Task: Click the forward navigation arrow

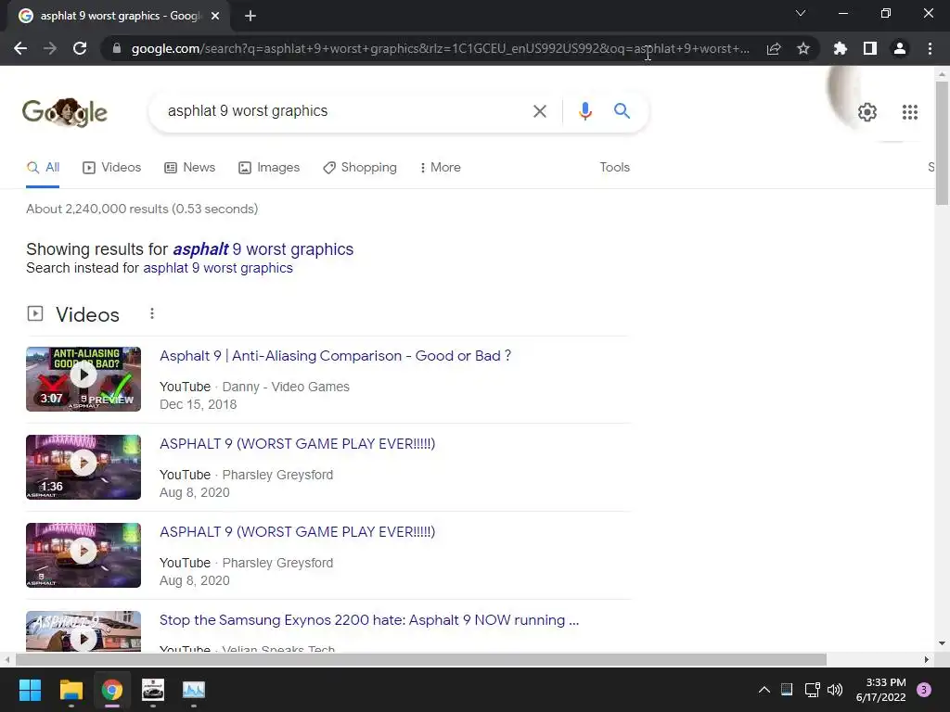Action: point(50,48)
